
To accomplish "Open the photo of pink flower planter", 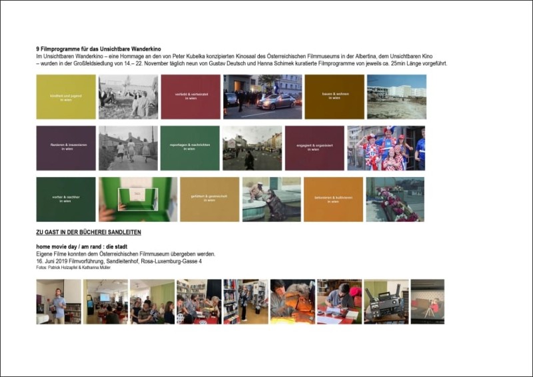I will coord(395,200).
